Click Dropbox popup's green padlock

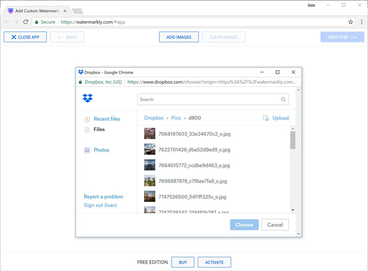[x=80, y=82]
